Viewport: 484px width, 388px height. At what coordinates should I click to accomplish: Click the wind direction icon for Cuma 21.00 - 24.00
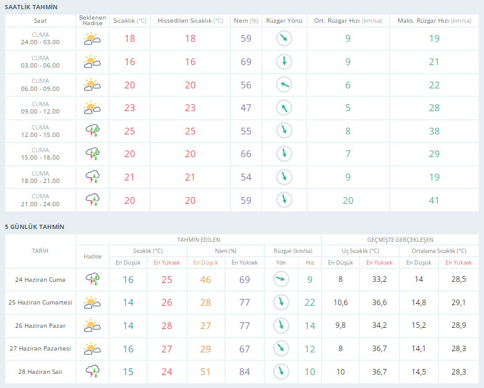point(283,200)
